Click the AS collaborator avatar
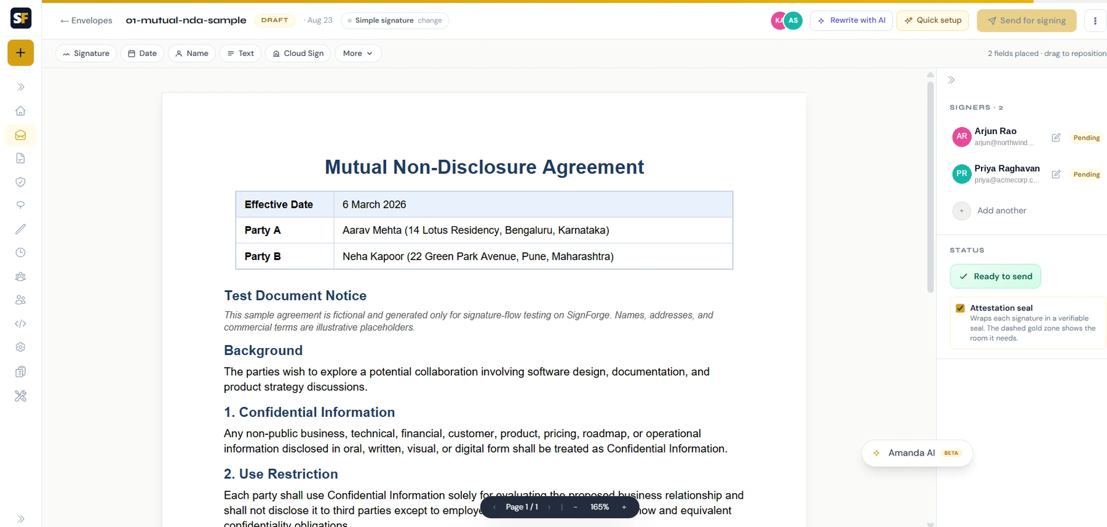 click(x=793, y=20)
